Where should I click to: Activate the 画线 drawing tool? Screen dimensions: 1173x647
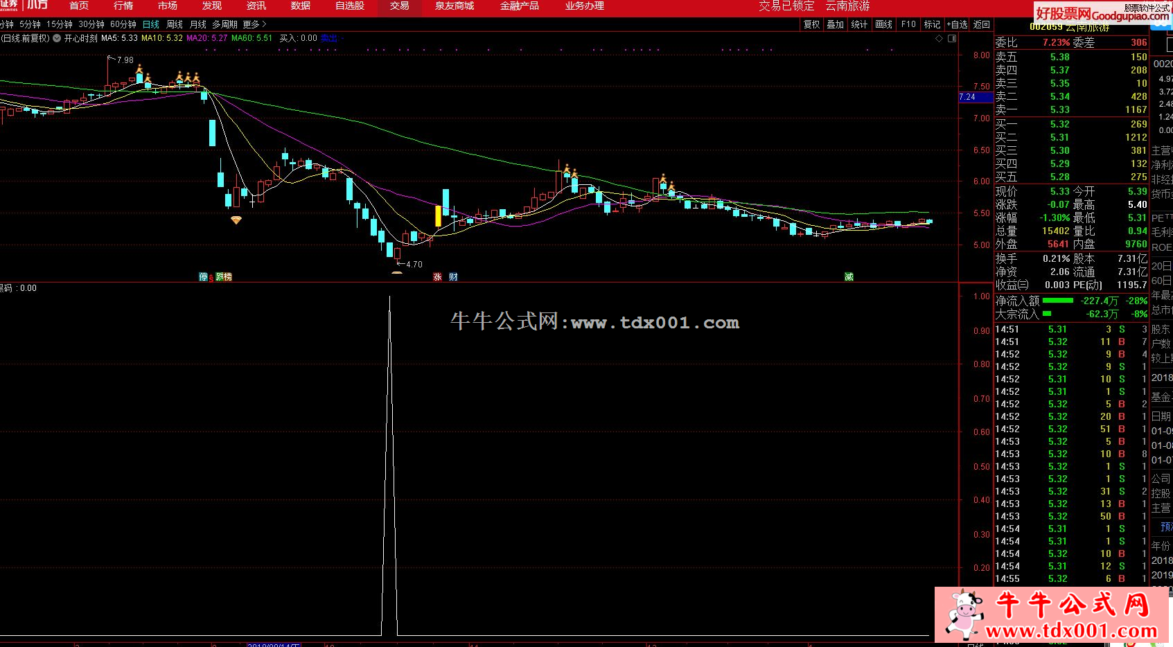coord(884,24)
